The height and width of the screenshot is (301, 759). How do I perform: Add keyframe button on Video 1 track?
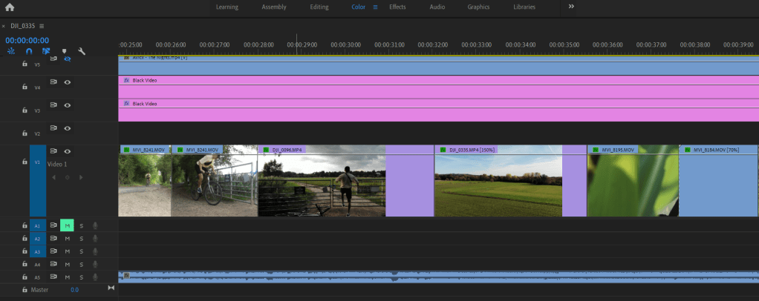pyautogui.click(x=68, y=177)
